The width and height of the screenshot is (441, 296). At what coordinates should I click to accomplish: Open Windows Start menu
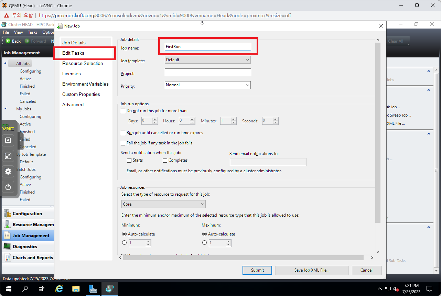(9, 288)
